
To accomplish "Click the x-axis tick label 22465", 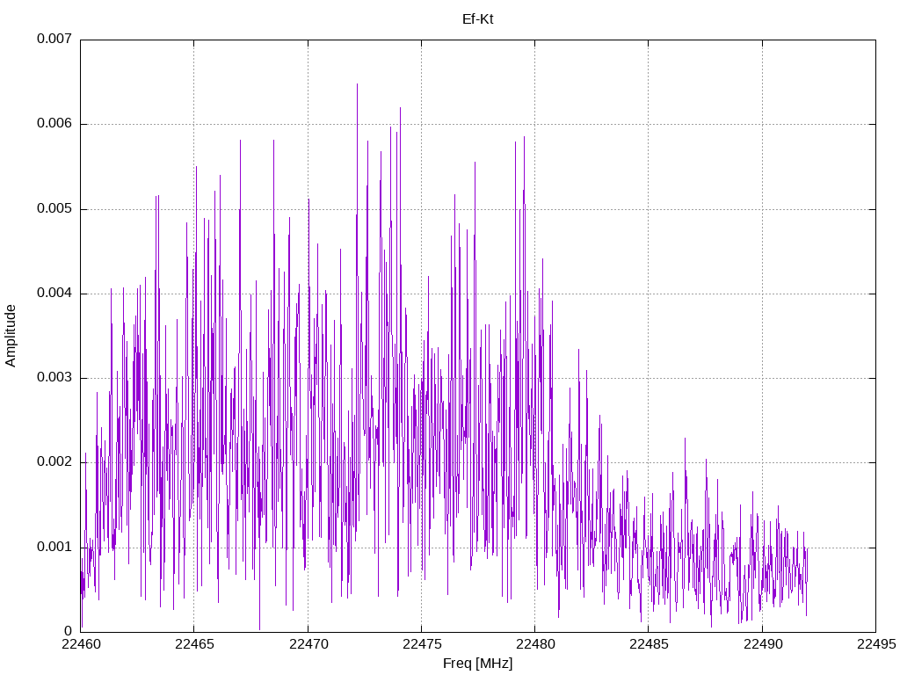I will pyautogui.click(x=194, y=644).
